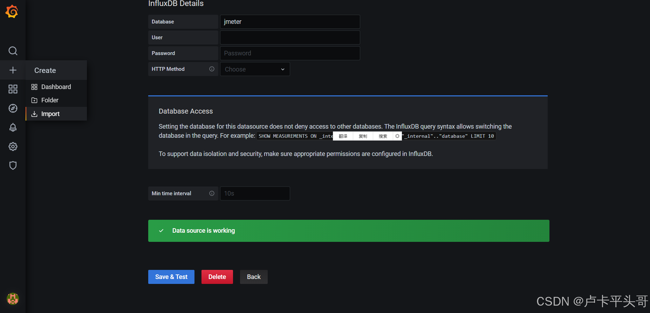Open the Alerting bell icon
The height and width of the screenshot is (313, 650).
[13, 127]
